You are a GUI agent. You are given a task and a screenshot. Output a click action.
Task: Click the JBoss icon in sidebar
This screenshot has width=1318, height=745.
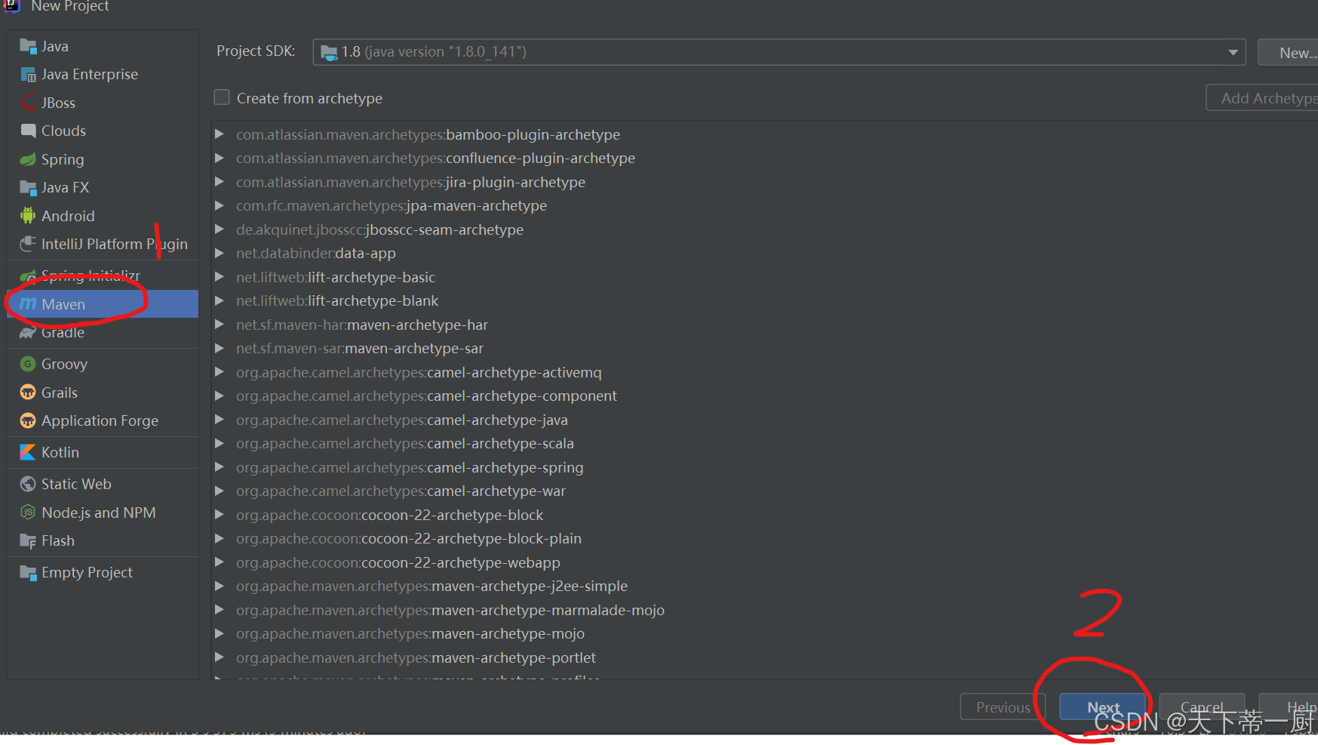(x=28, y=103)
